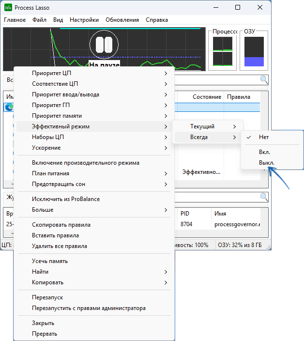Open the Справка menu

[157, 20]
